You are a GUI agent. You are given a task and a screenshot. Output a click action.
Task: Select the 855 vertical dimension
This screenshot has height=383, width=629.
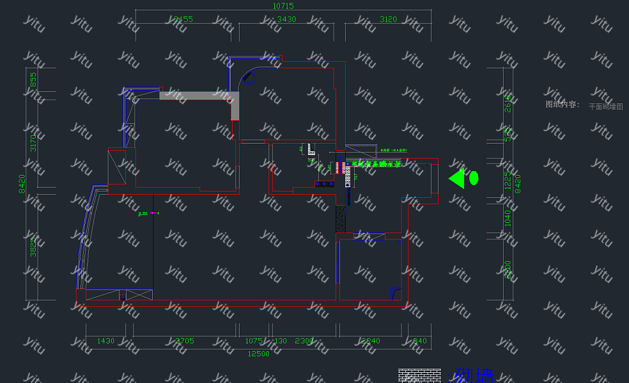point(33,80)
